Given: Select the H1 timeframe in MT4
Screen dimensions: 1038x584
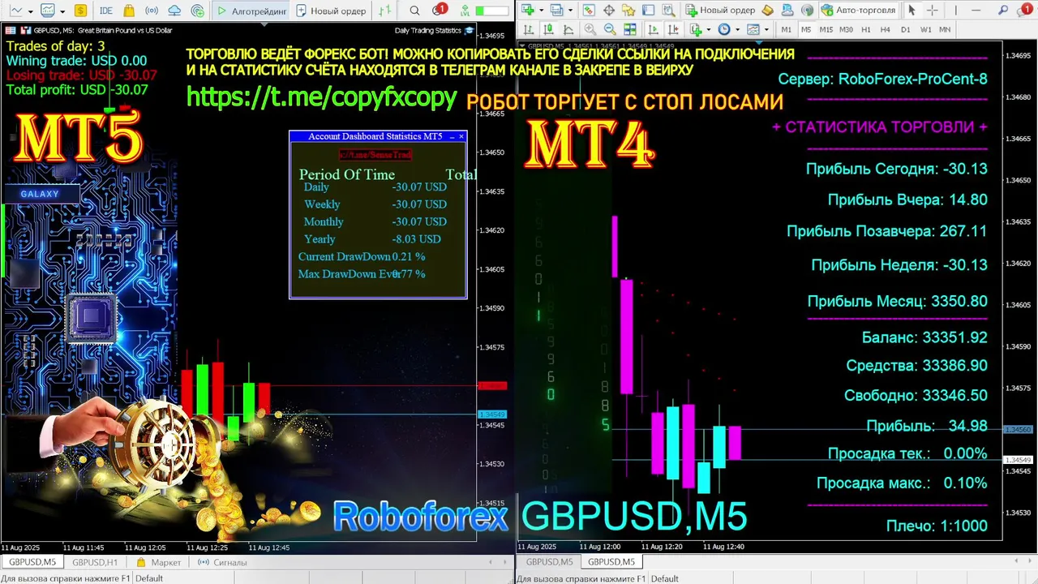Looking at the screenshot, I should click(865, 29).
